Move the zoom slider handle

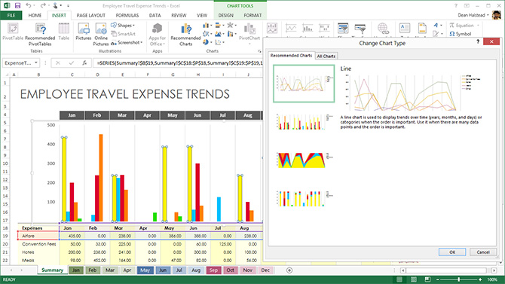click(458, 279)
